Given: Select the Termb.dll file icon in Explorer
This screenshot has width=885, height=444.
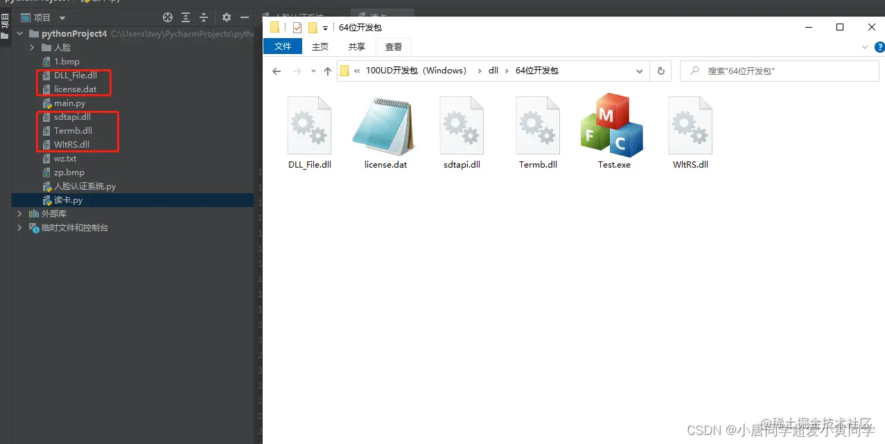Looking at the screenshot, I should tap(538, 125).
